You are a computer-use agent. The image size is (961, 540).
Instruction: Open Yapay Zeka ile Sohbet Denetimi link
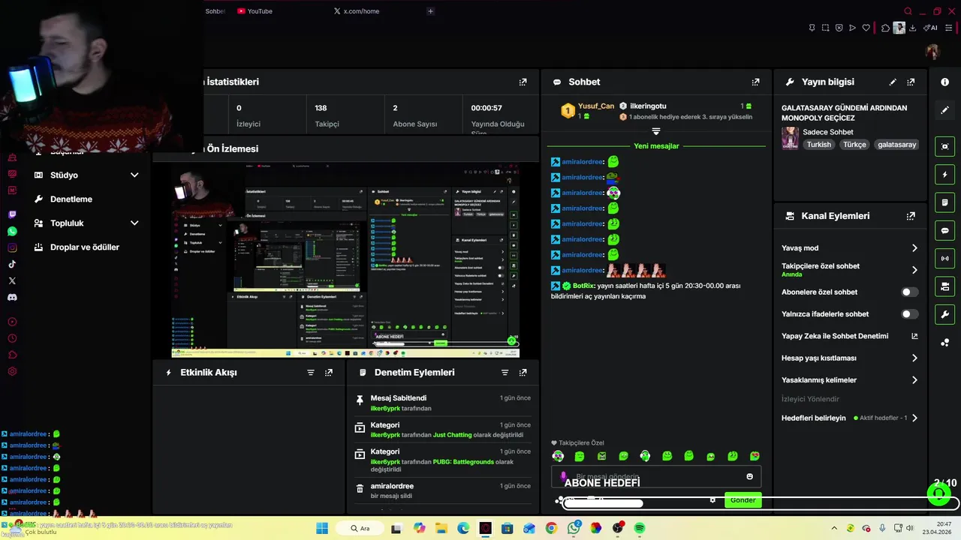(x=849, y=336)
